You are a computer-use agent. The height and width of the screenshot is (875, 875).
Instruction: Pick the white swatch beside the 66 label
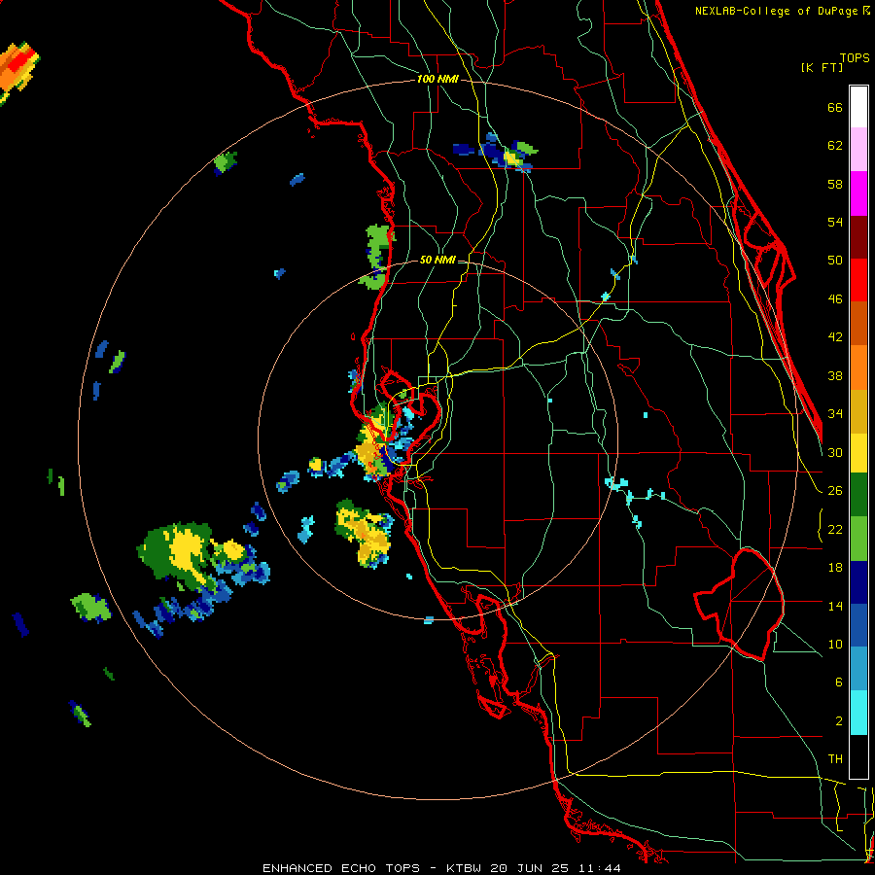point(858,107)
